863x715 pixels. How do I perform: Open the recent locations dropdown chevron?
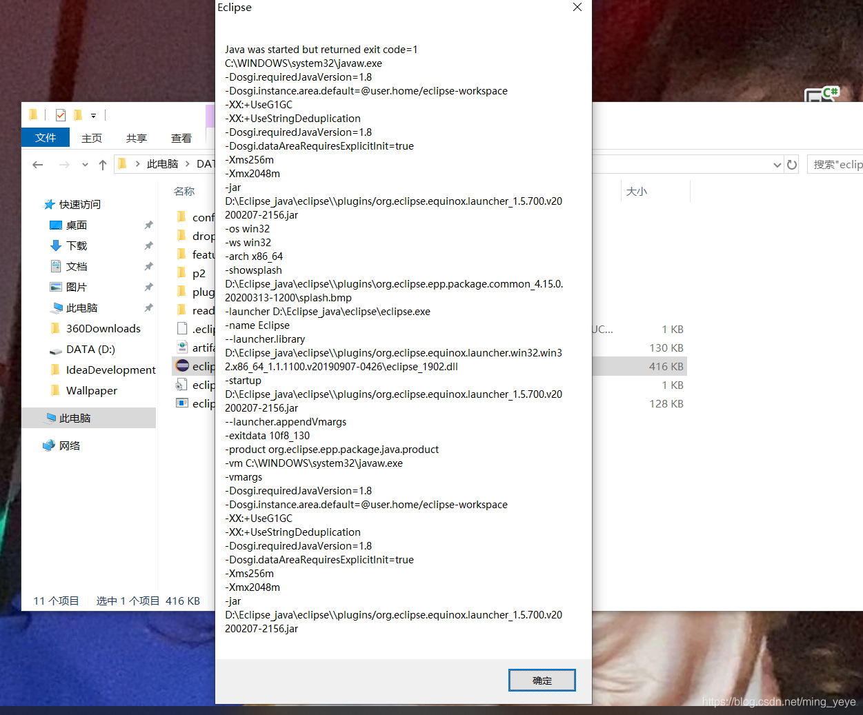[85, 165]
